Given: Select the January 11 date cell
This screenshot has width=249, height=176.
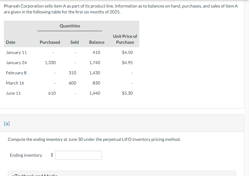Looking at the screenshot, I should (x=16, y=52).
